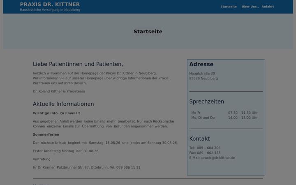
Task: Click the Wichtige Info zu Emails text
Action: click(x=56, y=113)
